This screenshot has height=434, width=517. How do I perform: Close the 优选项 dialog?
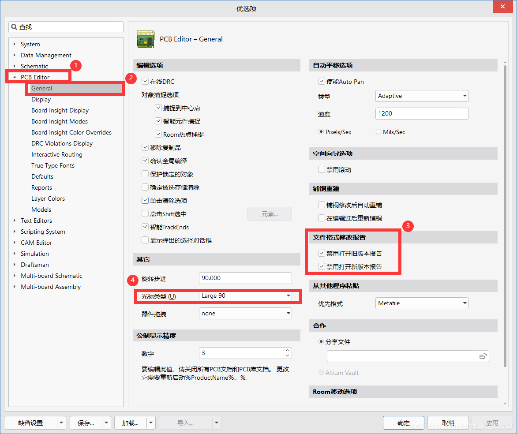[x=502, y=7]
